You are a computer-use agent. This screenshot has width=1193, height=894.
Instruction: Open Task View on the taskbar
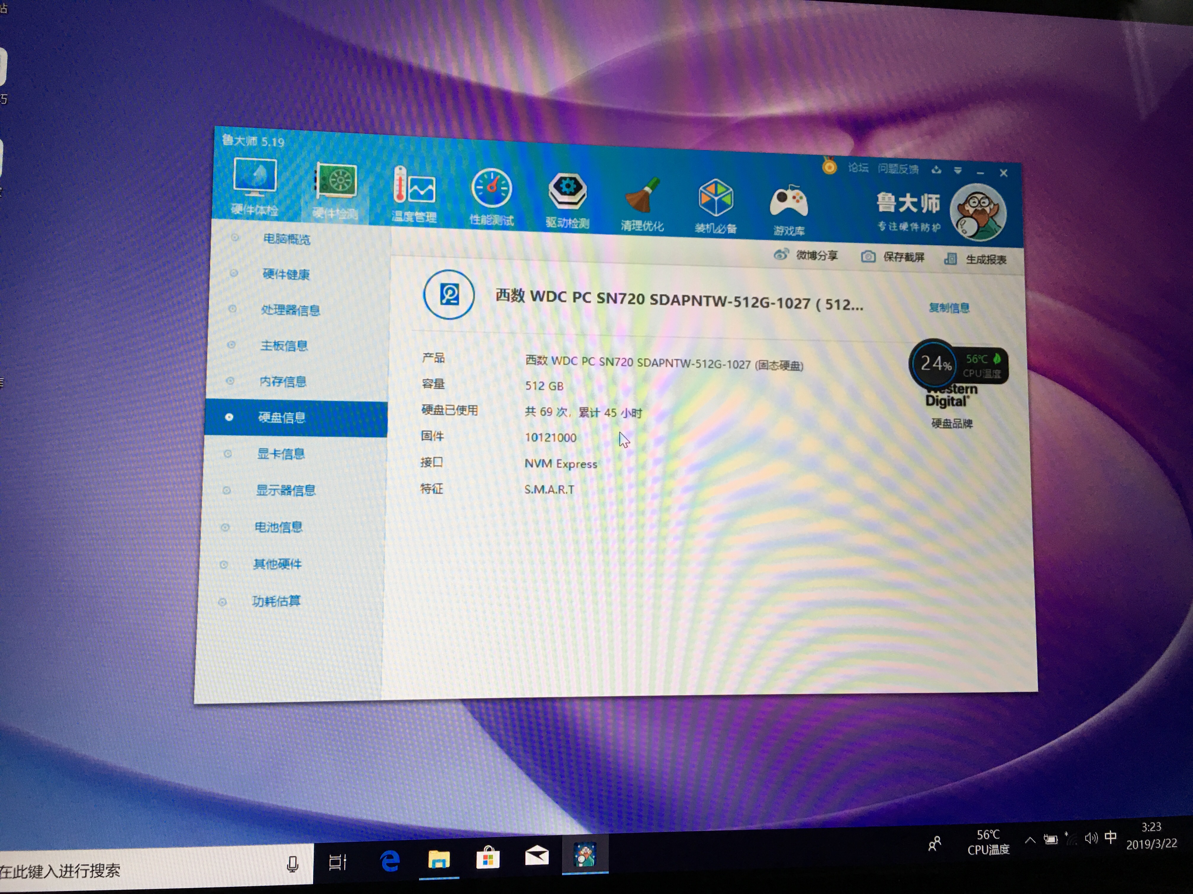point(338,862)
